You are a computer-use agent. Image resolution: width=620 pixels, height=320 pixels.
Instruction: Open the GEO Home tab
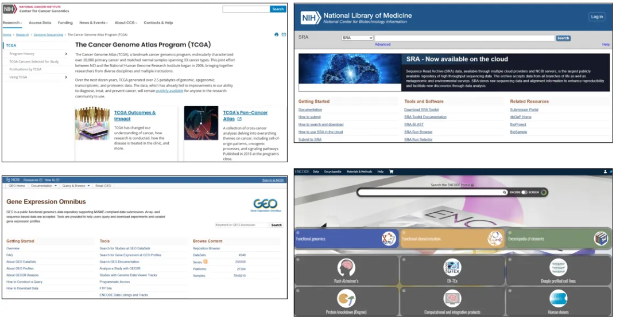tap(17, 186)
